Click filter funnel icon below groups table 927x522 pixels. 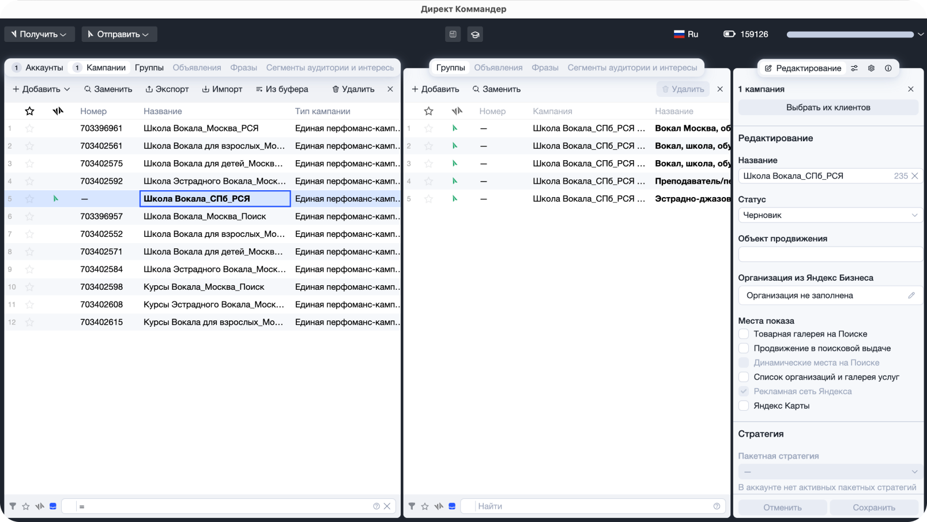point(412,506)
